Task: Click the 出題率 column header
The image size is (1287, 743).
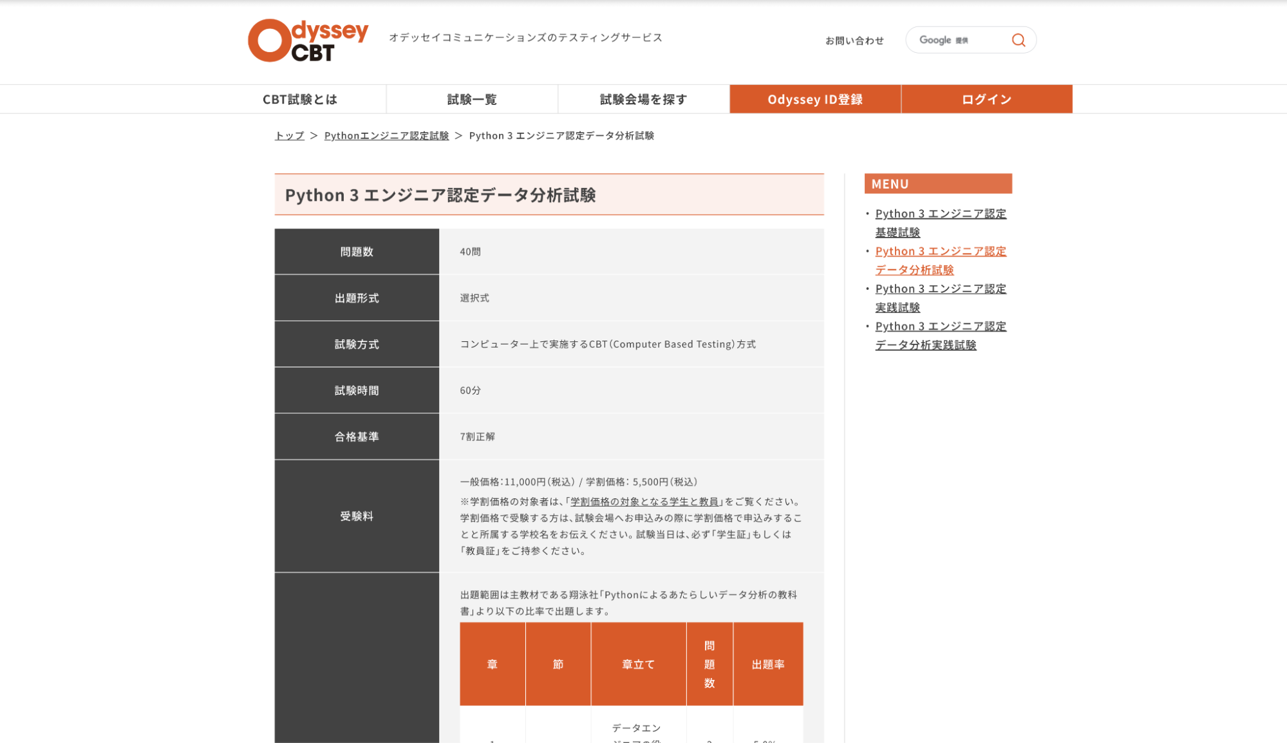Action: tap(768, 664)
